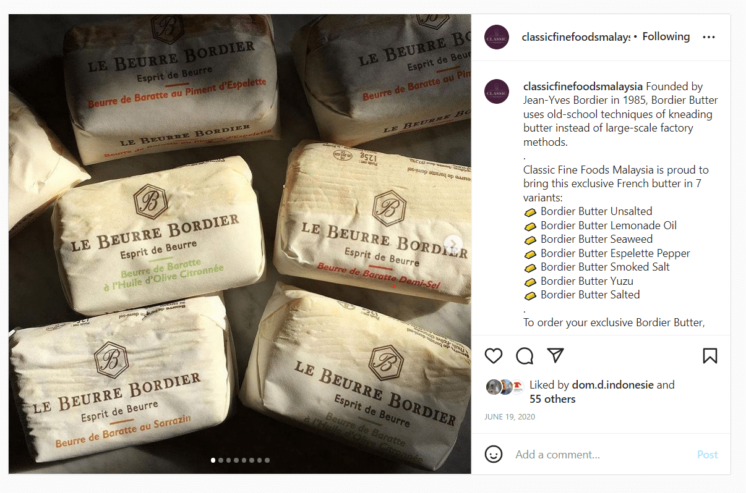Image resolution: width=746 pixels, height=493 pixels.
Task: Share post using paper plane icon
Action: 556,355
